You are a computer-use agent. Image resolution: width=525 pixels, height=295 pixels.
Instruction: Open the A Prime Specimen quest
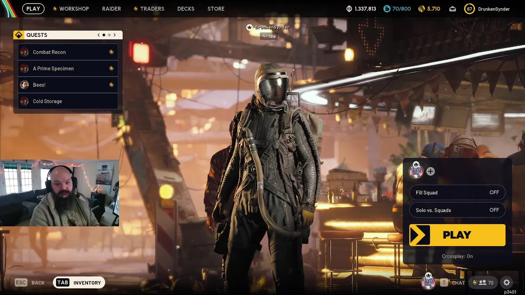(x=68, y=68)
